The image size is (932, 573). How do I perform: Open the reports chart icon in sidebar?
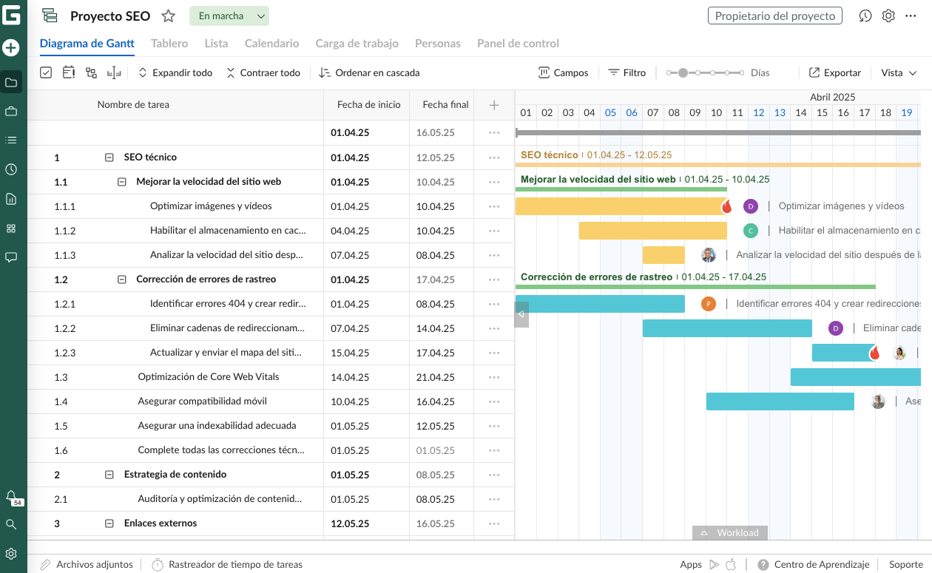(x=11, y=199)
